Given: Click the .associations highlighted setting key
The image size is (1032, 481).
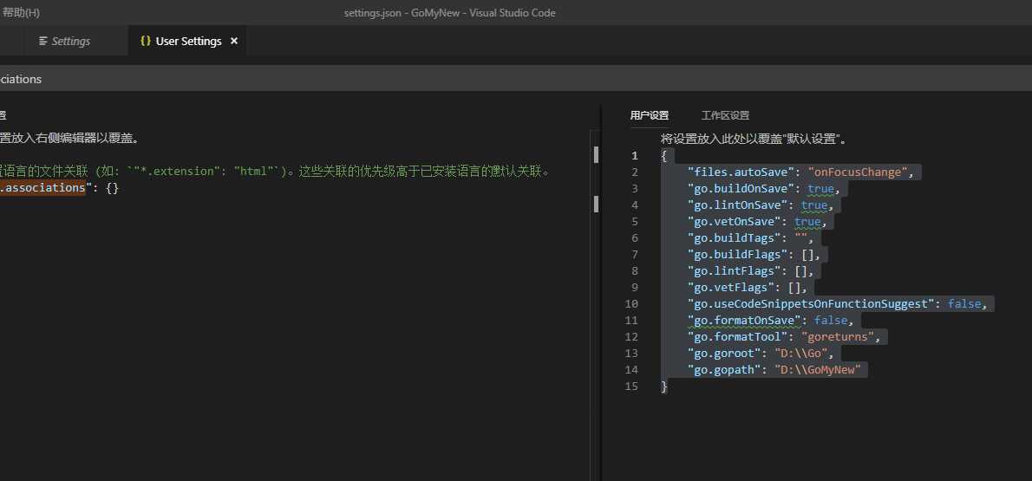Looking at the screenshot, I should [x=42, y=188].
